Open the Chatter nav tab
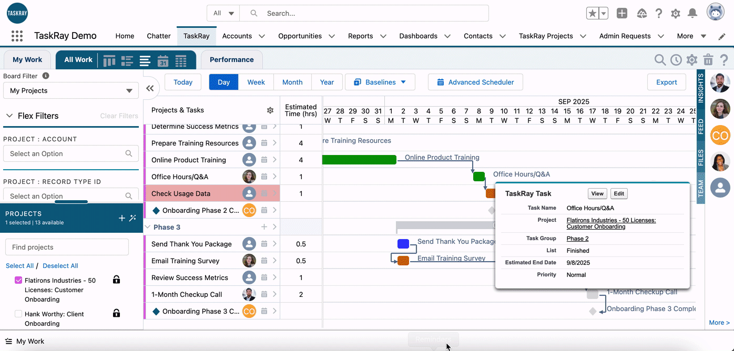Screen dimensions: 734x351 (x=159, y=36)
